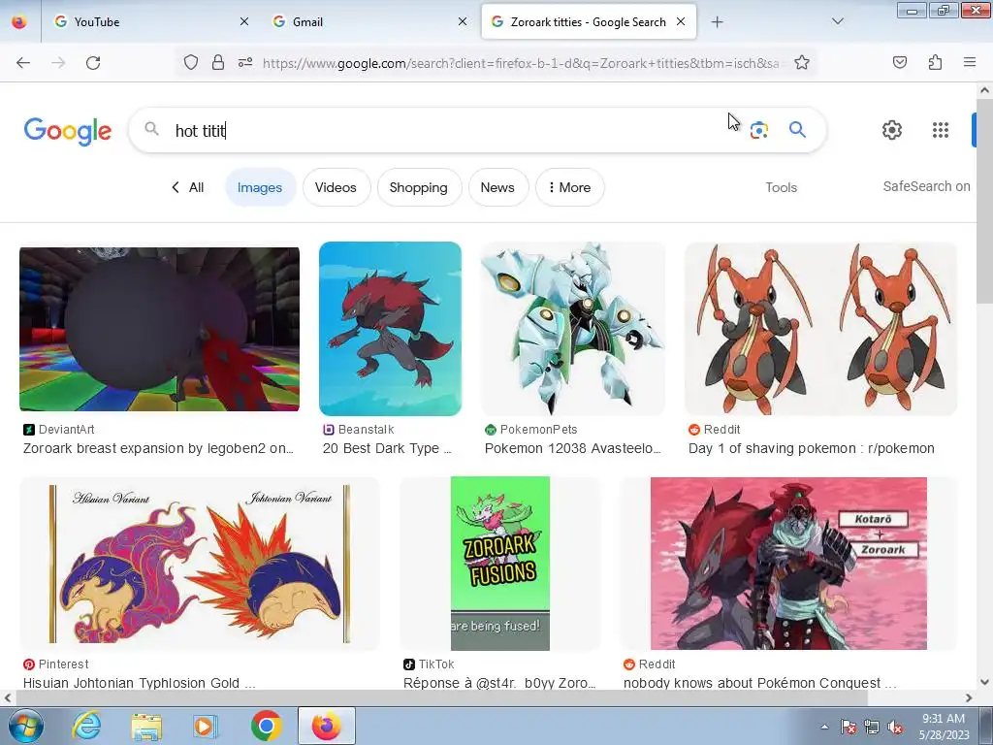Expand the More filters menu
Screen dimensions: 993x745
coord(570,187)
